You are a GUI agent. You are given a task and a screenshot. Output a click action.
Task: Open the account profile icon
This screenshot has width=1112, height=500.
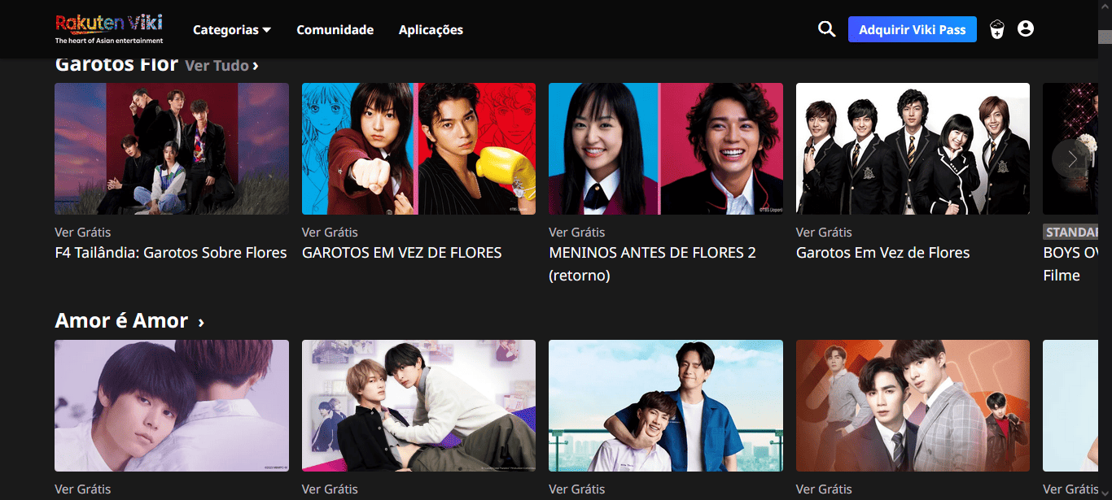point(1025,28)
